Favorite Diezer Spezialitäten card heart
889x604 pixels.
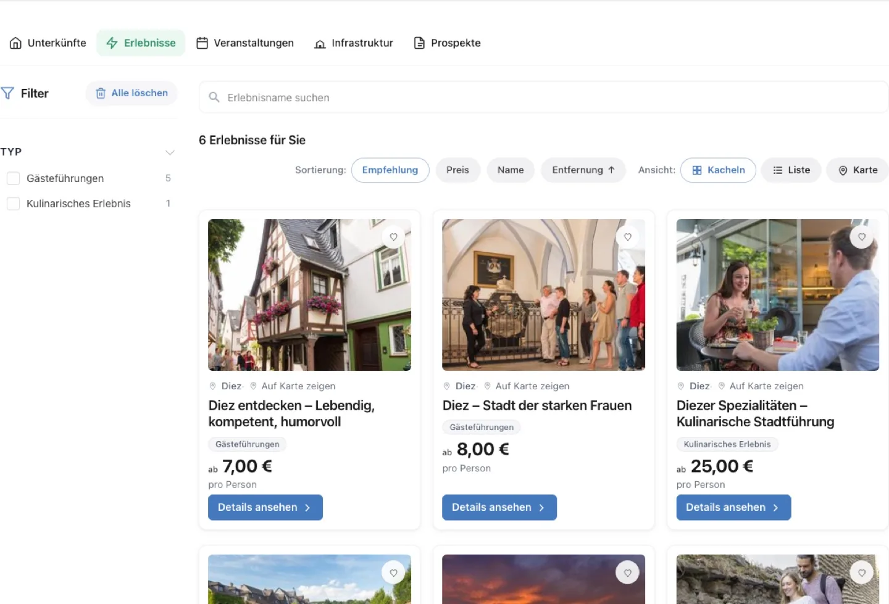[862, 237]
